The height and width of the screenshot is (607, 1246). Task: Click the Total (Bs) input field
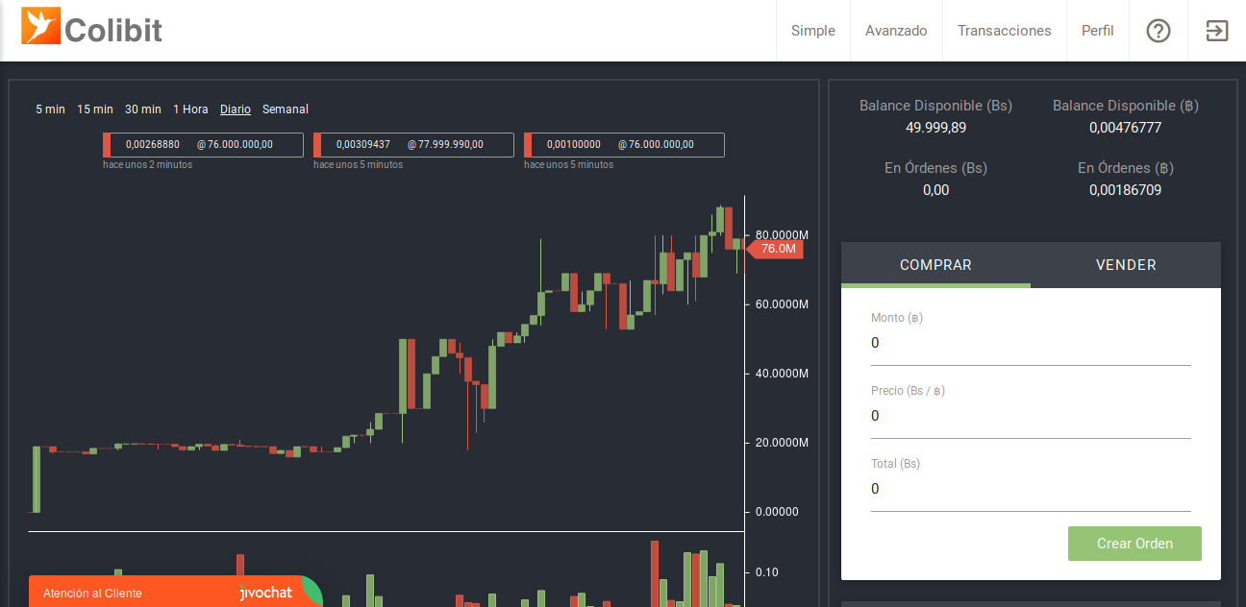[x=1029, y=489]
